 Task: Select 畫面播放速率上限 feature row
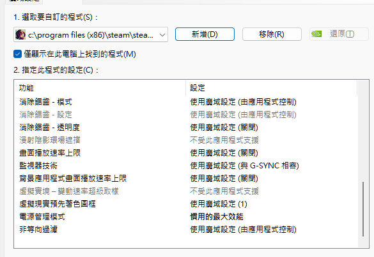click(x=186, y=153)
